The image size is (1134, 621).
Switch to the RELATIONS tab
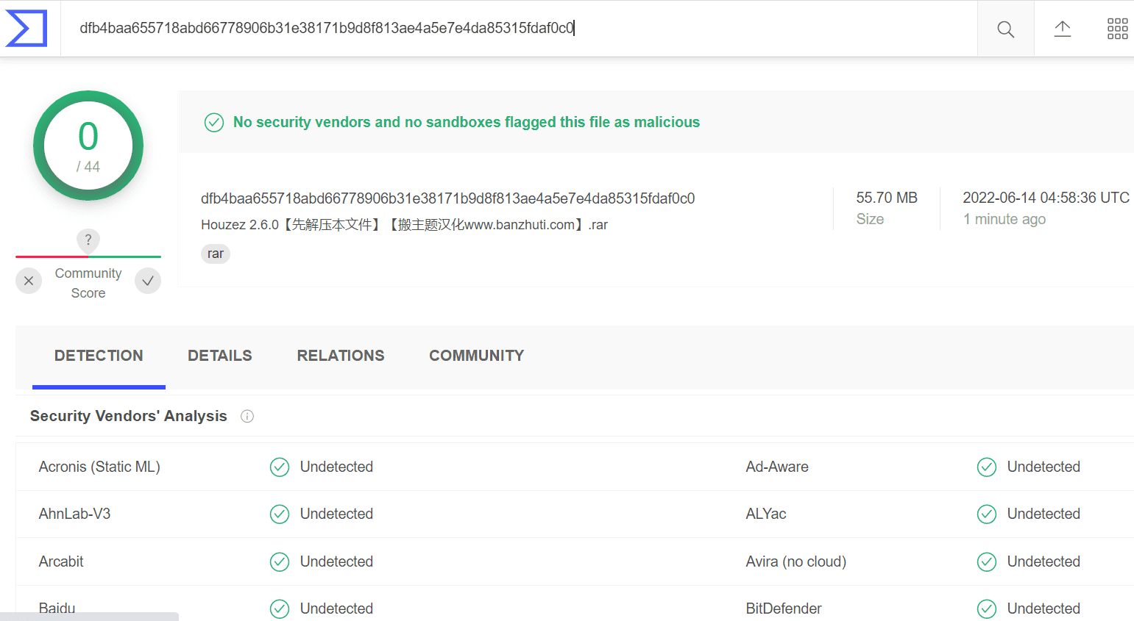point(341,356)
